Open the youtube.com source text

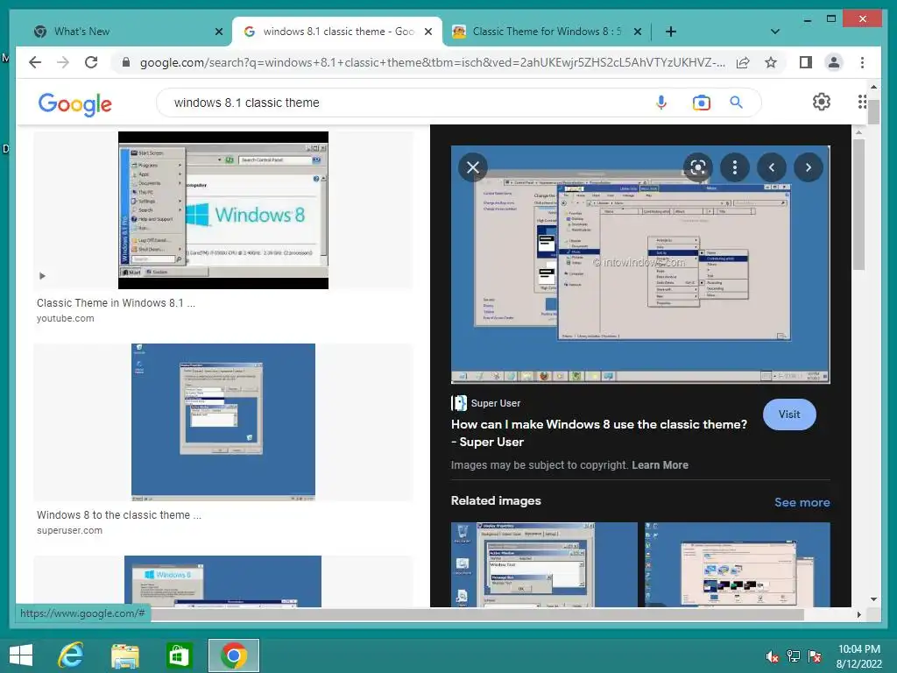(65, 318)
